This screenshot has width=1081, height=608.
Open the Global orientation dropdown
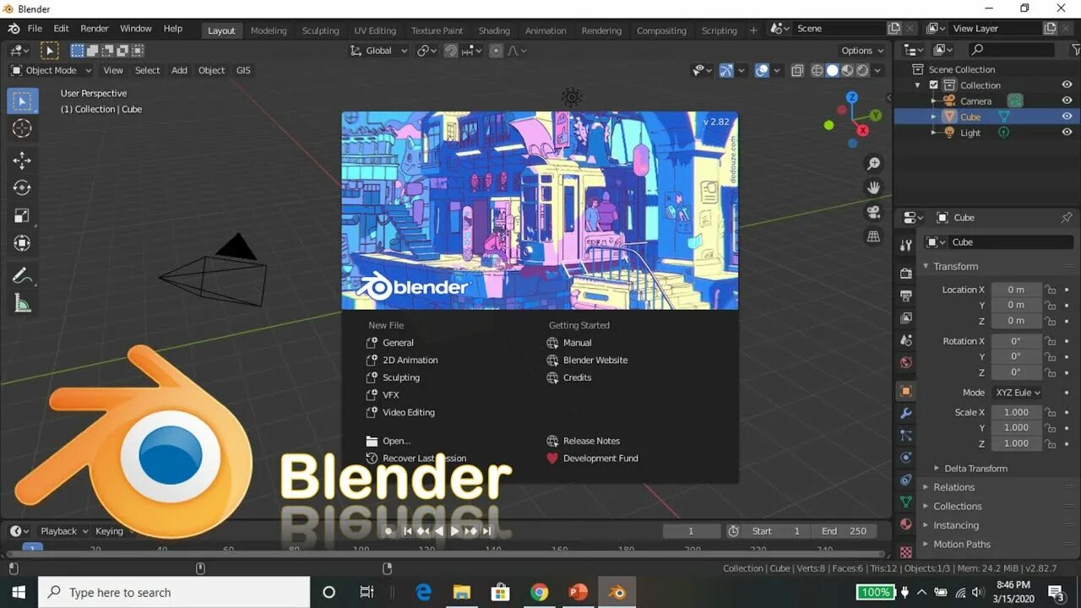pos(378,51)
